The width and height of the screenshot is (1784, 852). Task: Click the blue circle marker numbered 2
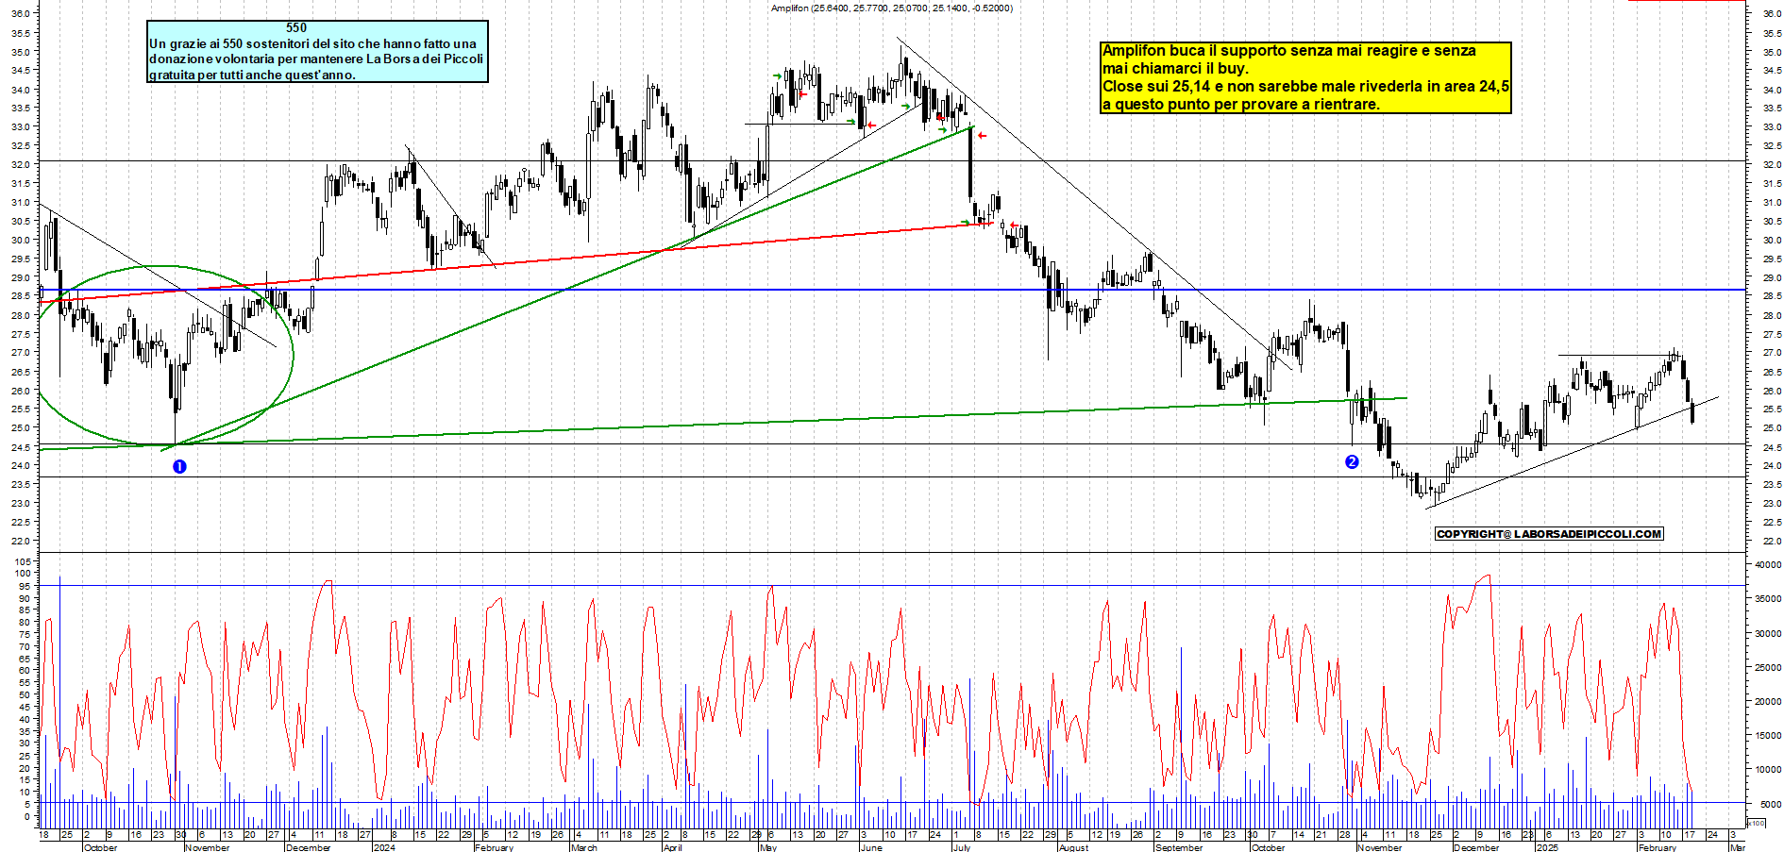1352,461
